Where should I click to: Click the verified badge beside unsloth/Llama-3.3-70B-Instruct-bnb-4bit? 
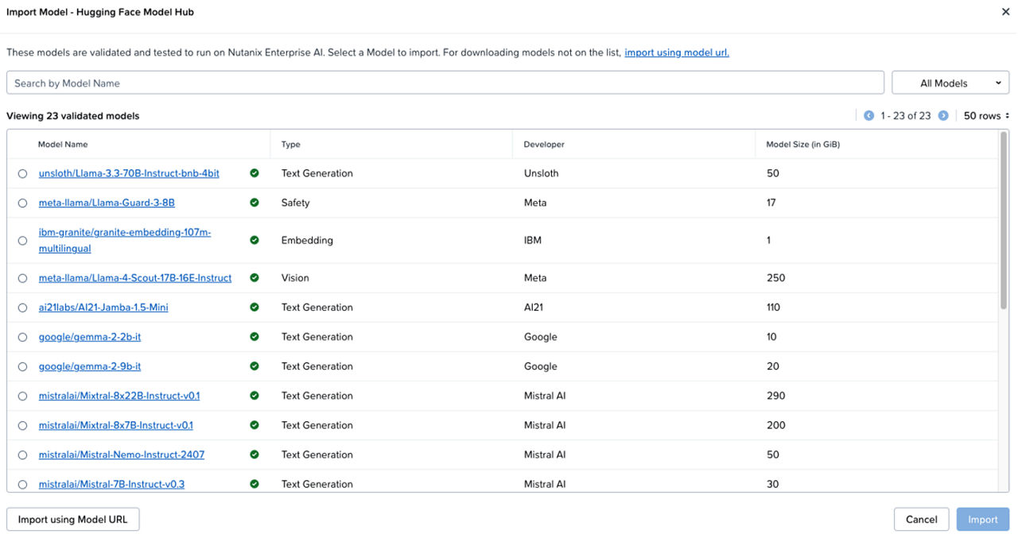point(254,172)
